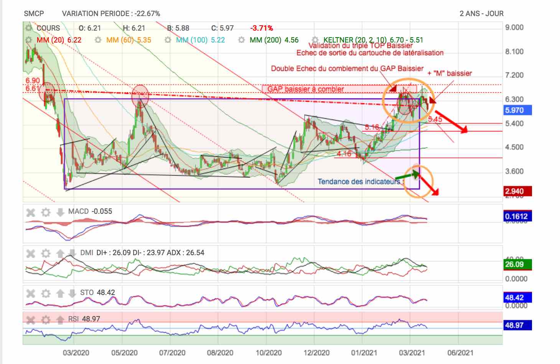Remove the DMI indicator panel

click(31, 253)
